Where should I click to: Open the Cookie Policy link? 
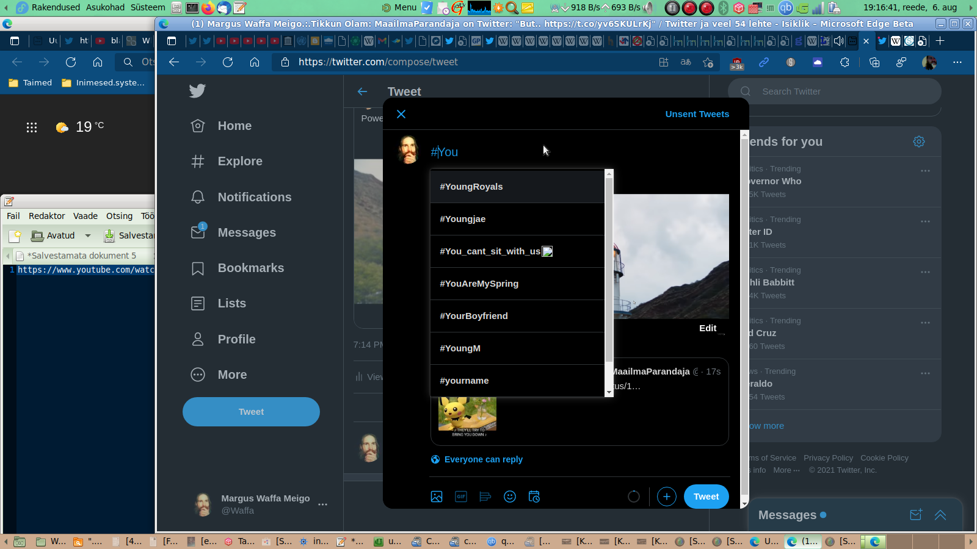(884, 458)
